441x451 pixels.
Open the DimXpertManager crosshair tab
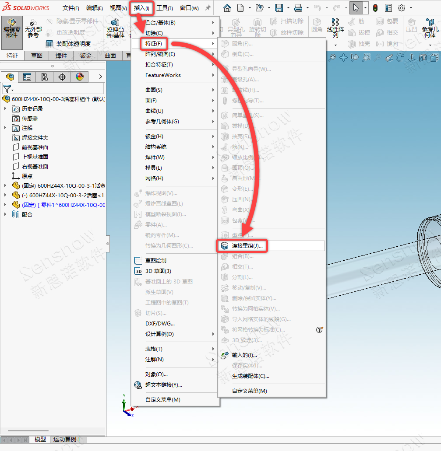click(62, 77)
